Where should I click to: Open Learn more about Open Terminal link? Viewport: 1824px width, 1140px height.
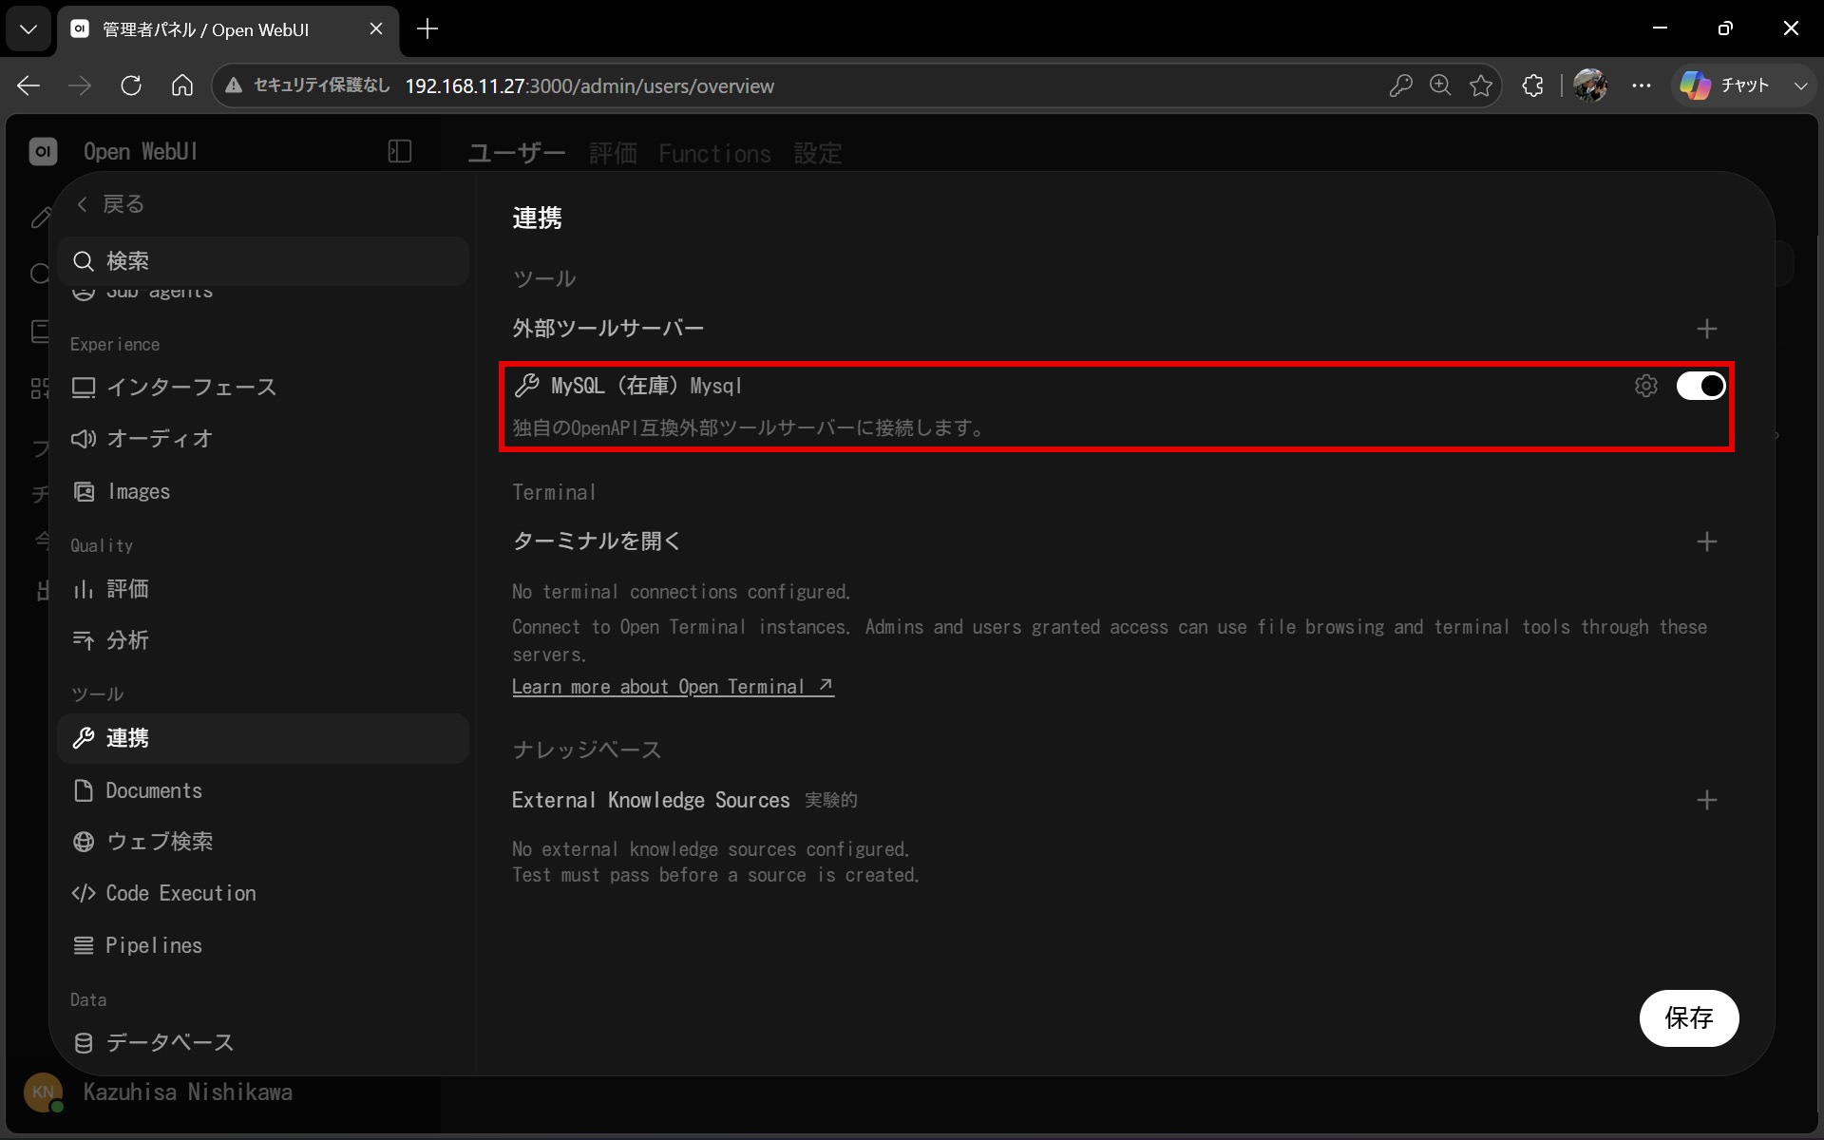pyautogui.click(x=673, y=687)
